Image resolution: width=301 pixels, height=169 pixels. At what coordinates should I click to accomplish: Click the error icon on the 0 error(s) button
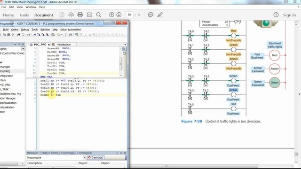(x=89, y=157)
